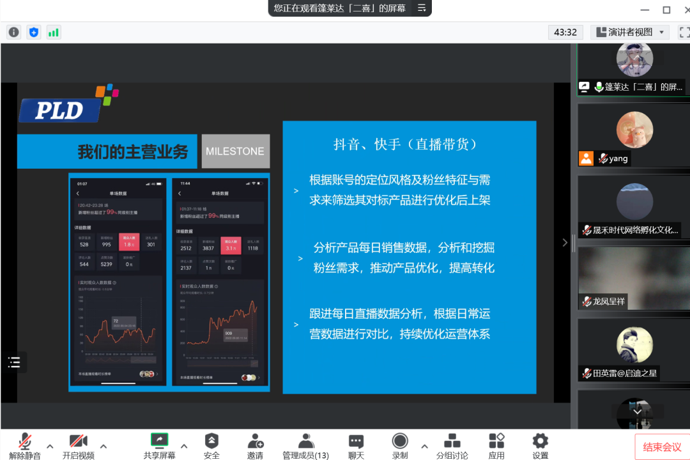Open the 聊天 chat panel
This screenshot has height=460, width=690.
pyautogui.click(x=356, y=446)
